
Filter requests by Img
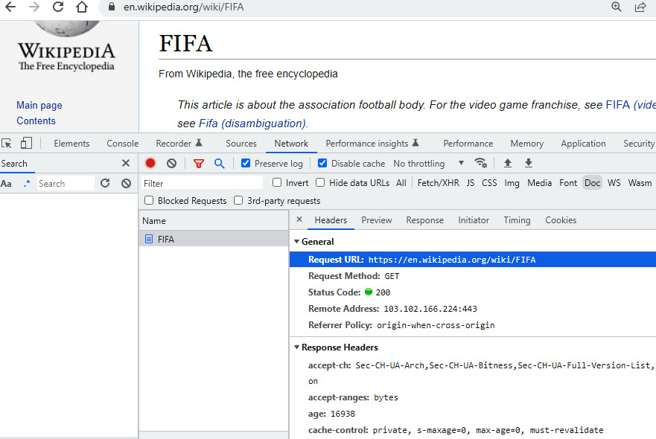pyautogui.click(x=512, y=183)
